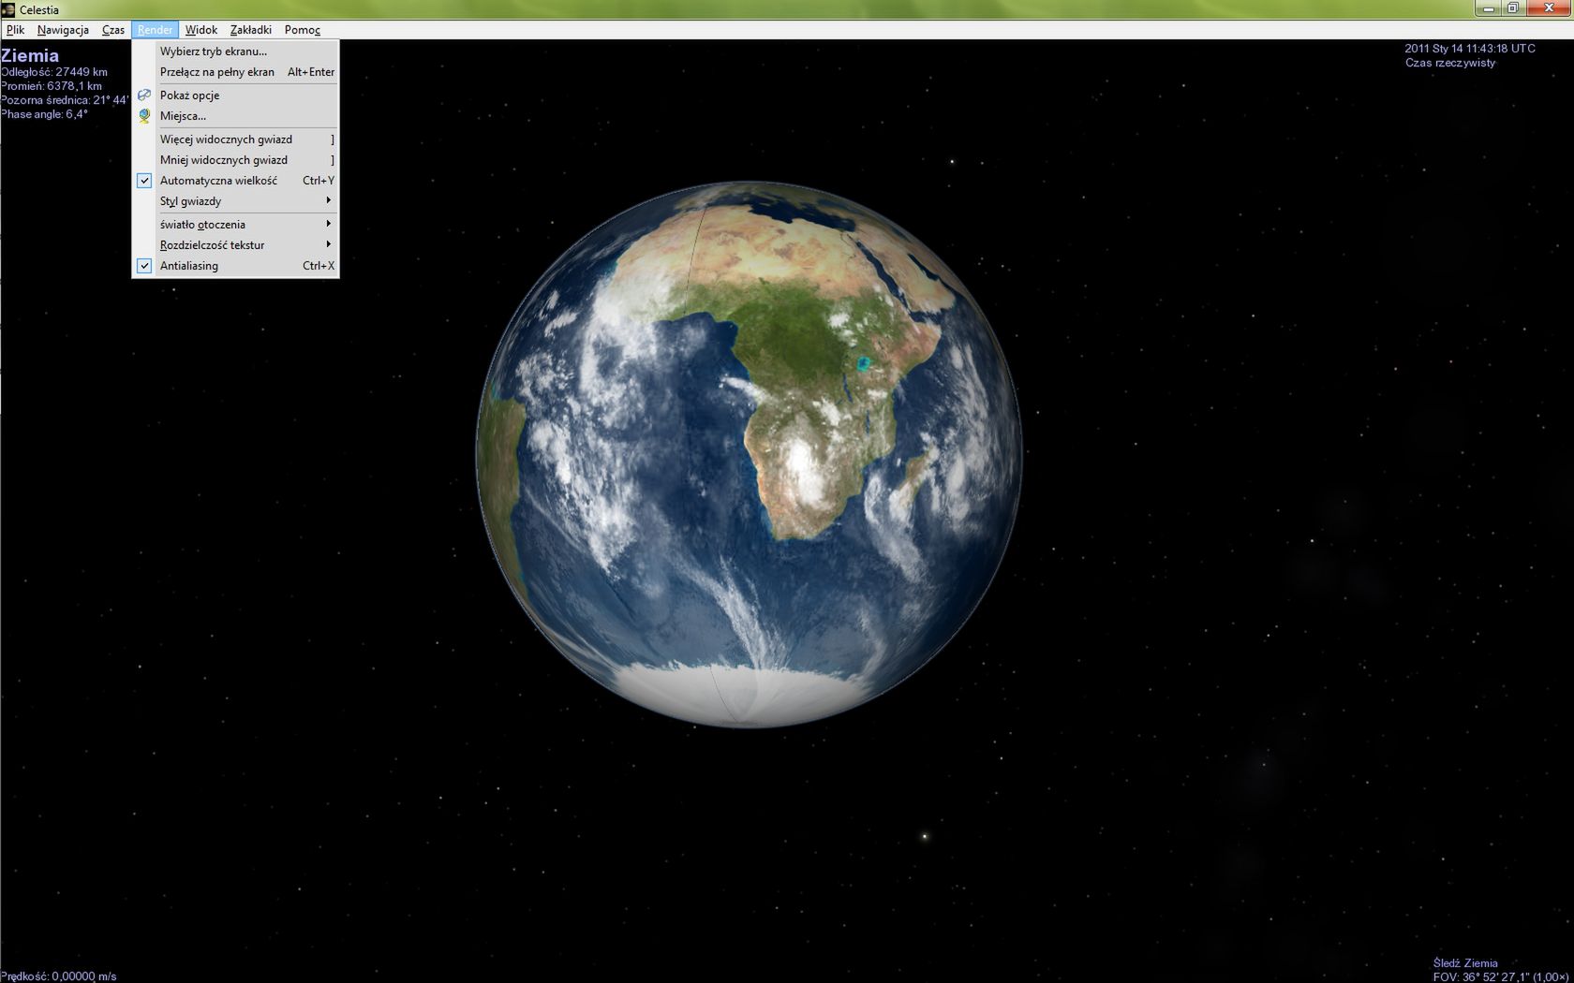Expand Rozdzielczość tekstur submenu
Screen dimensions: 1574x983
pos(235,245)
